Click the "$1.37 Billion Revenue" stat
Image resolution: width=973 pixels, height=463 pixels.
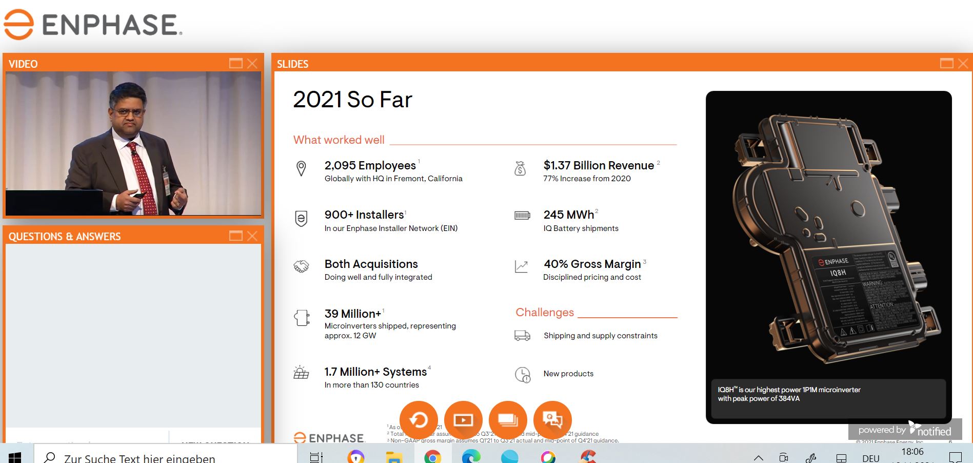[599, 165]
